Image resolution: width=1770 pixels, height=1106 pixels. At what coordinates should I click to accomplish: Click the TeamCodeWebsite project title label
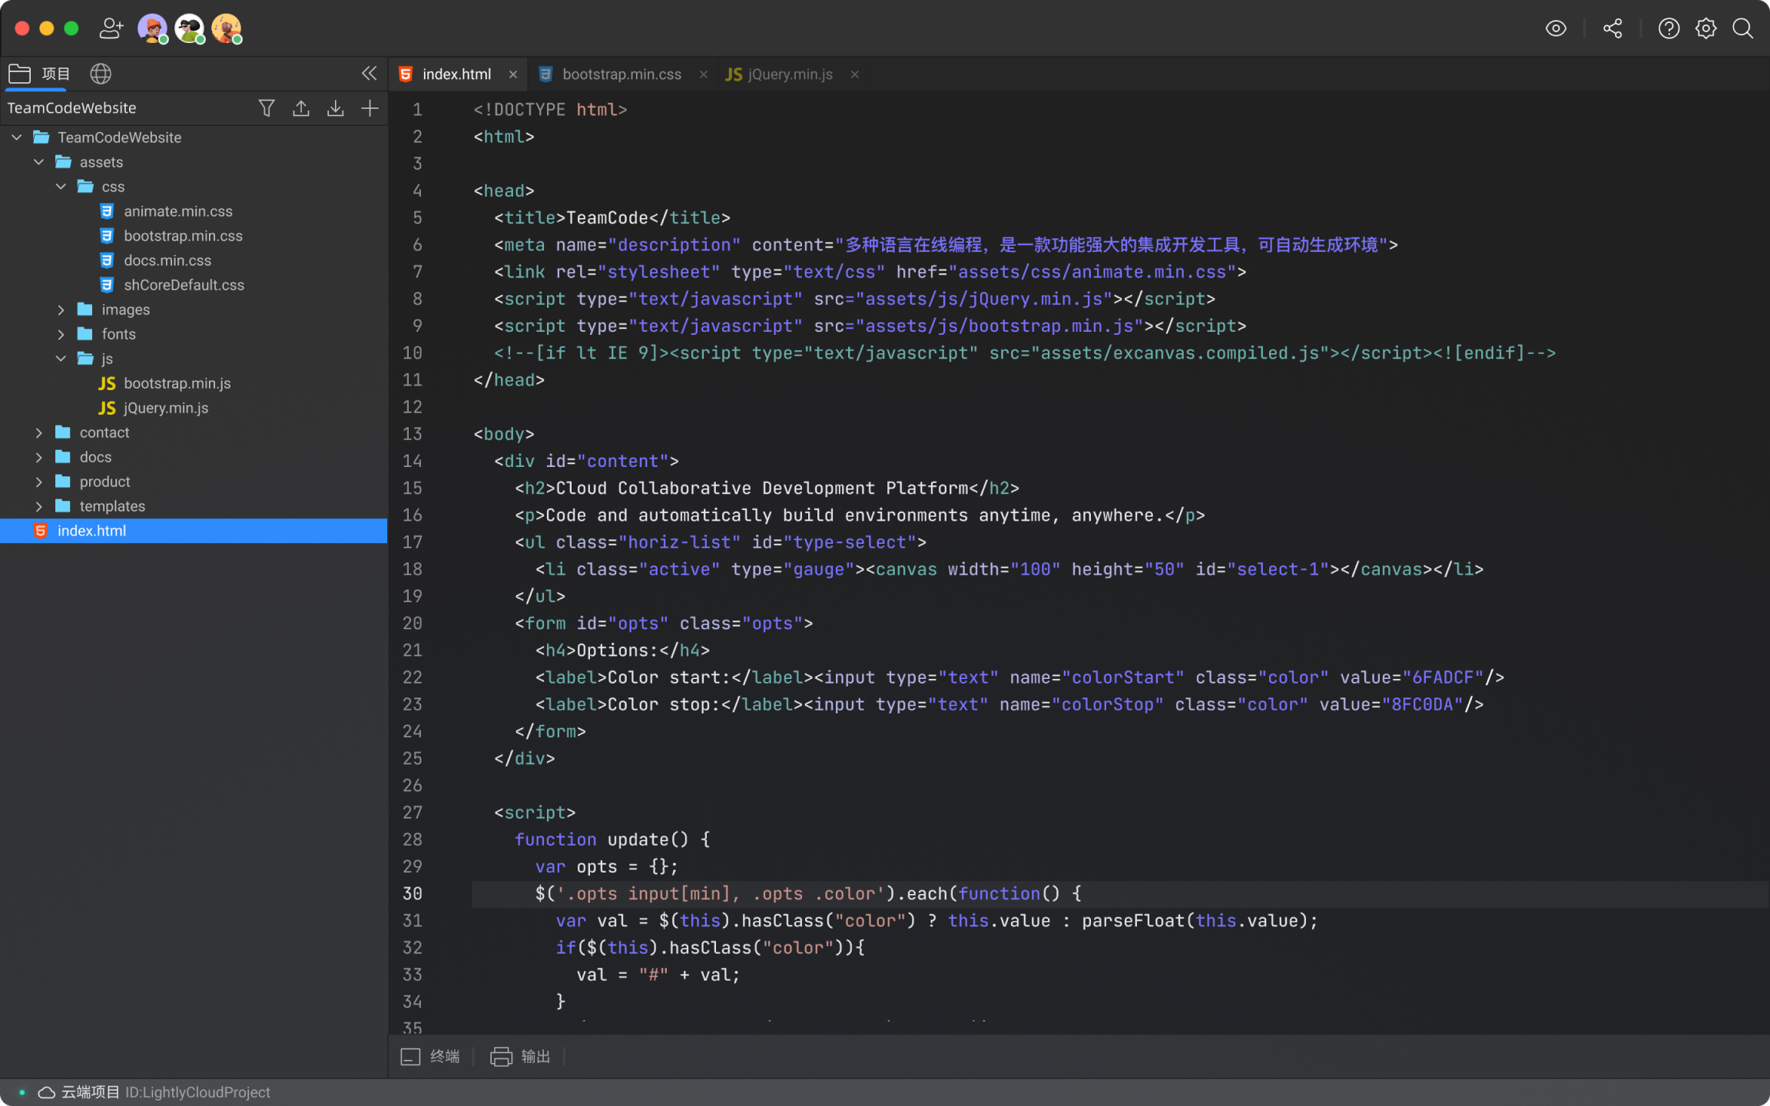point(71,108)
